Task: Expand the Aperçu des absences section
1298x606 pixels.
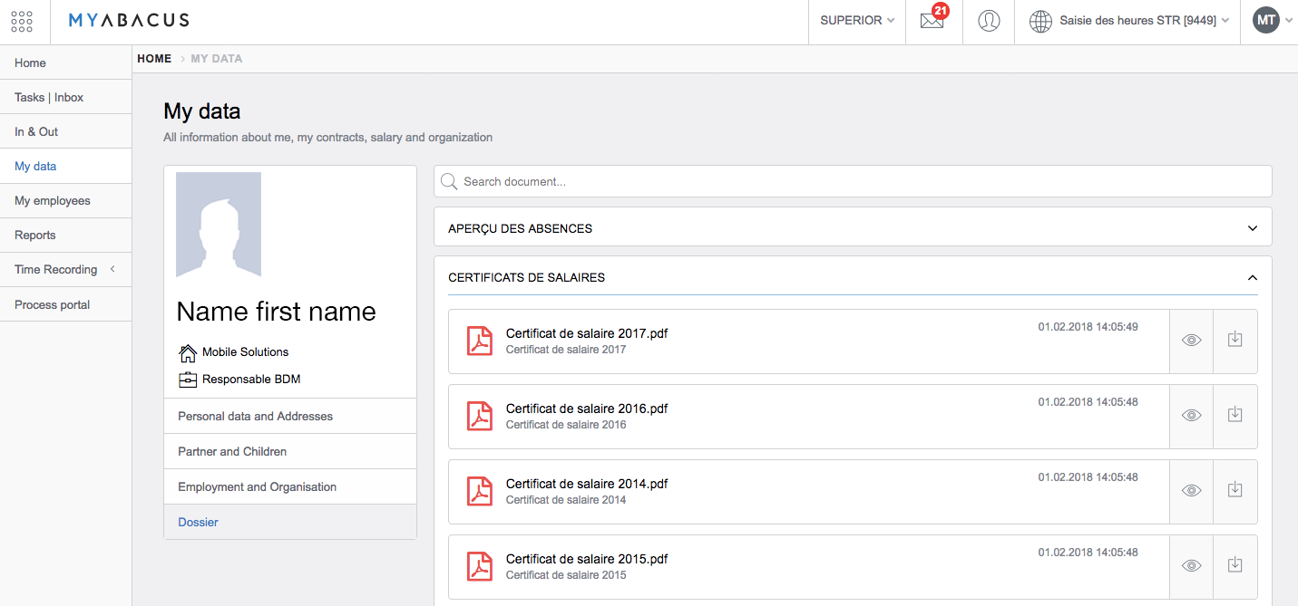Action: 853,228
